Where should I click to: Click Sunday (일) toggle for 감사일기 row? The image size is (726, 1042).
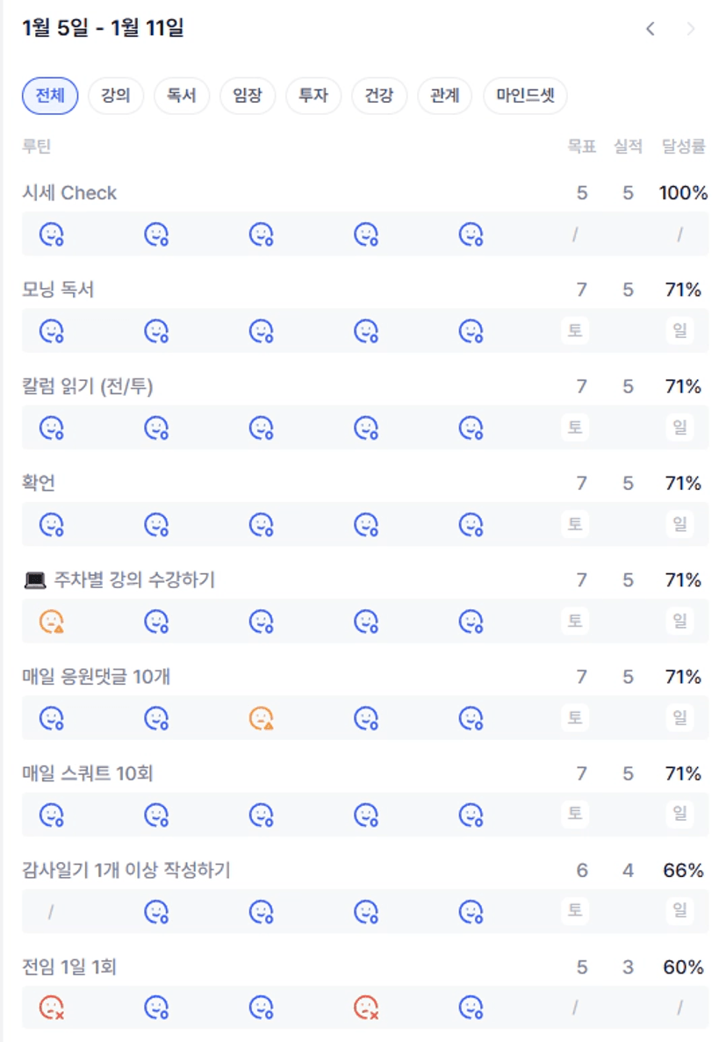[679, 910]
